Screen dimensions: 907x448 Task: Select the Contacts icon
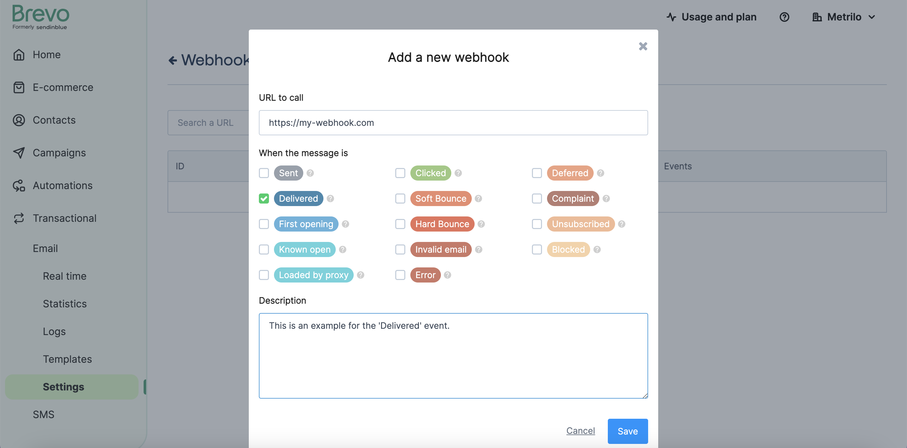click(19, 120)
